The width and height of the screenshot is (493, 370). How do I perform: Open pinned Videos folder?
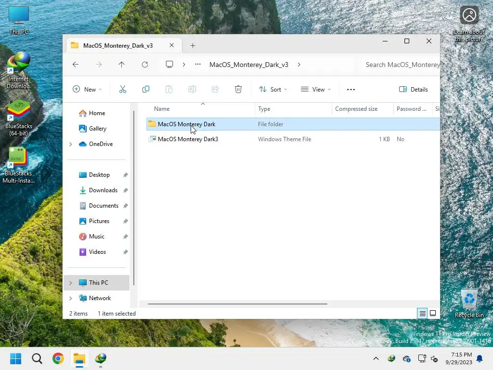97,251
